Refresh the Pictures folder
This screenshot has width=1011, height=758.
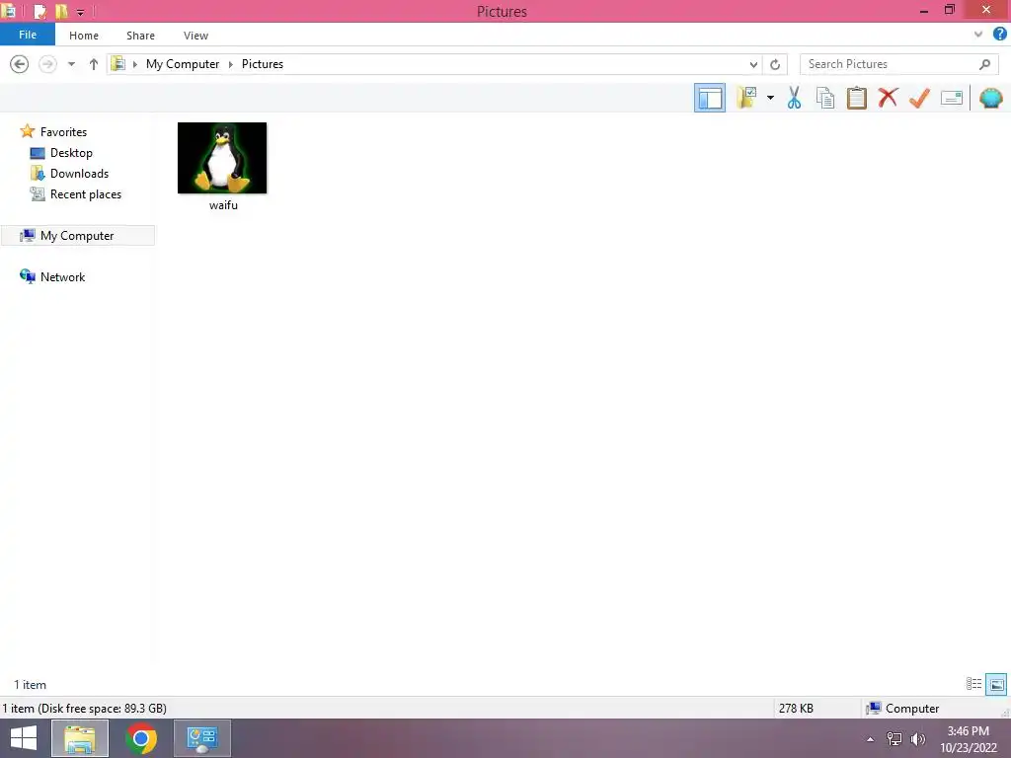click(x=775, y=64)
